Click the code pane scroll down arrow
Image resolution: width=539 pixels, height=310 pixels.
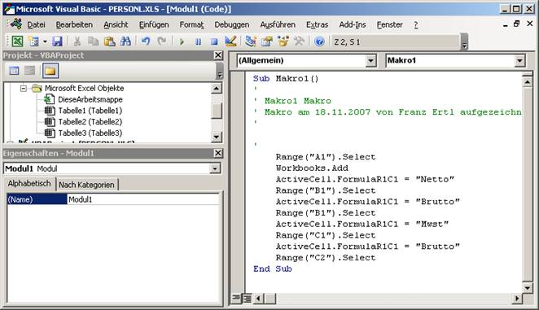click(x=528, y=287)
